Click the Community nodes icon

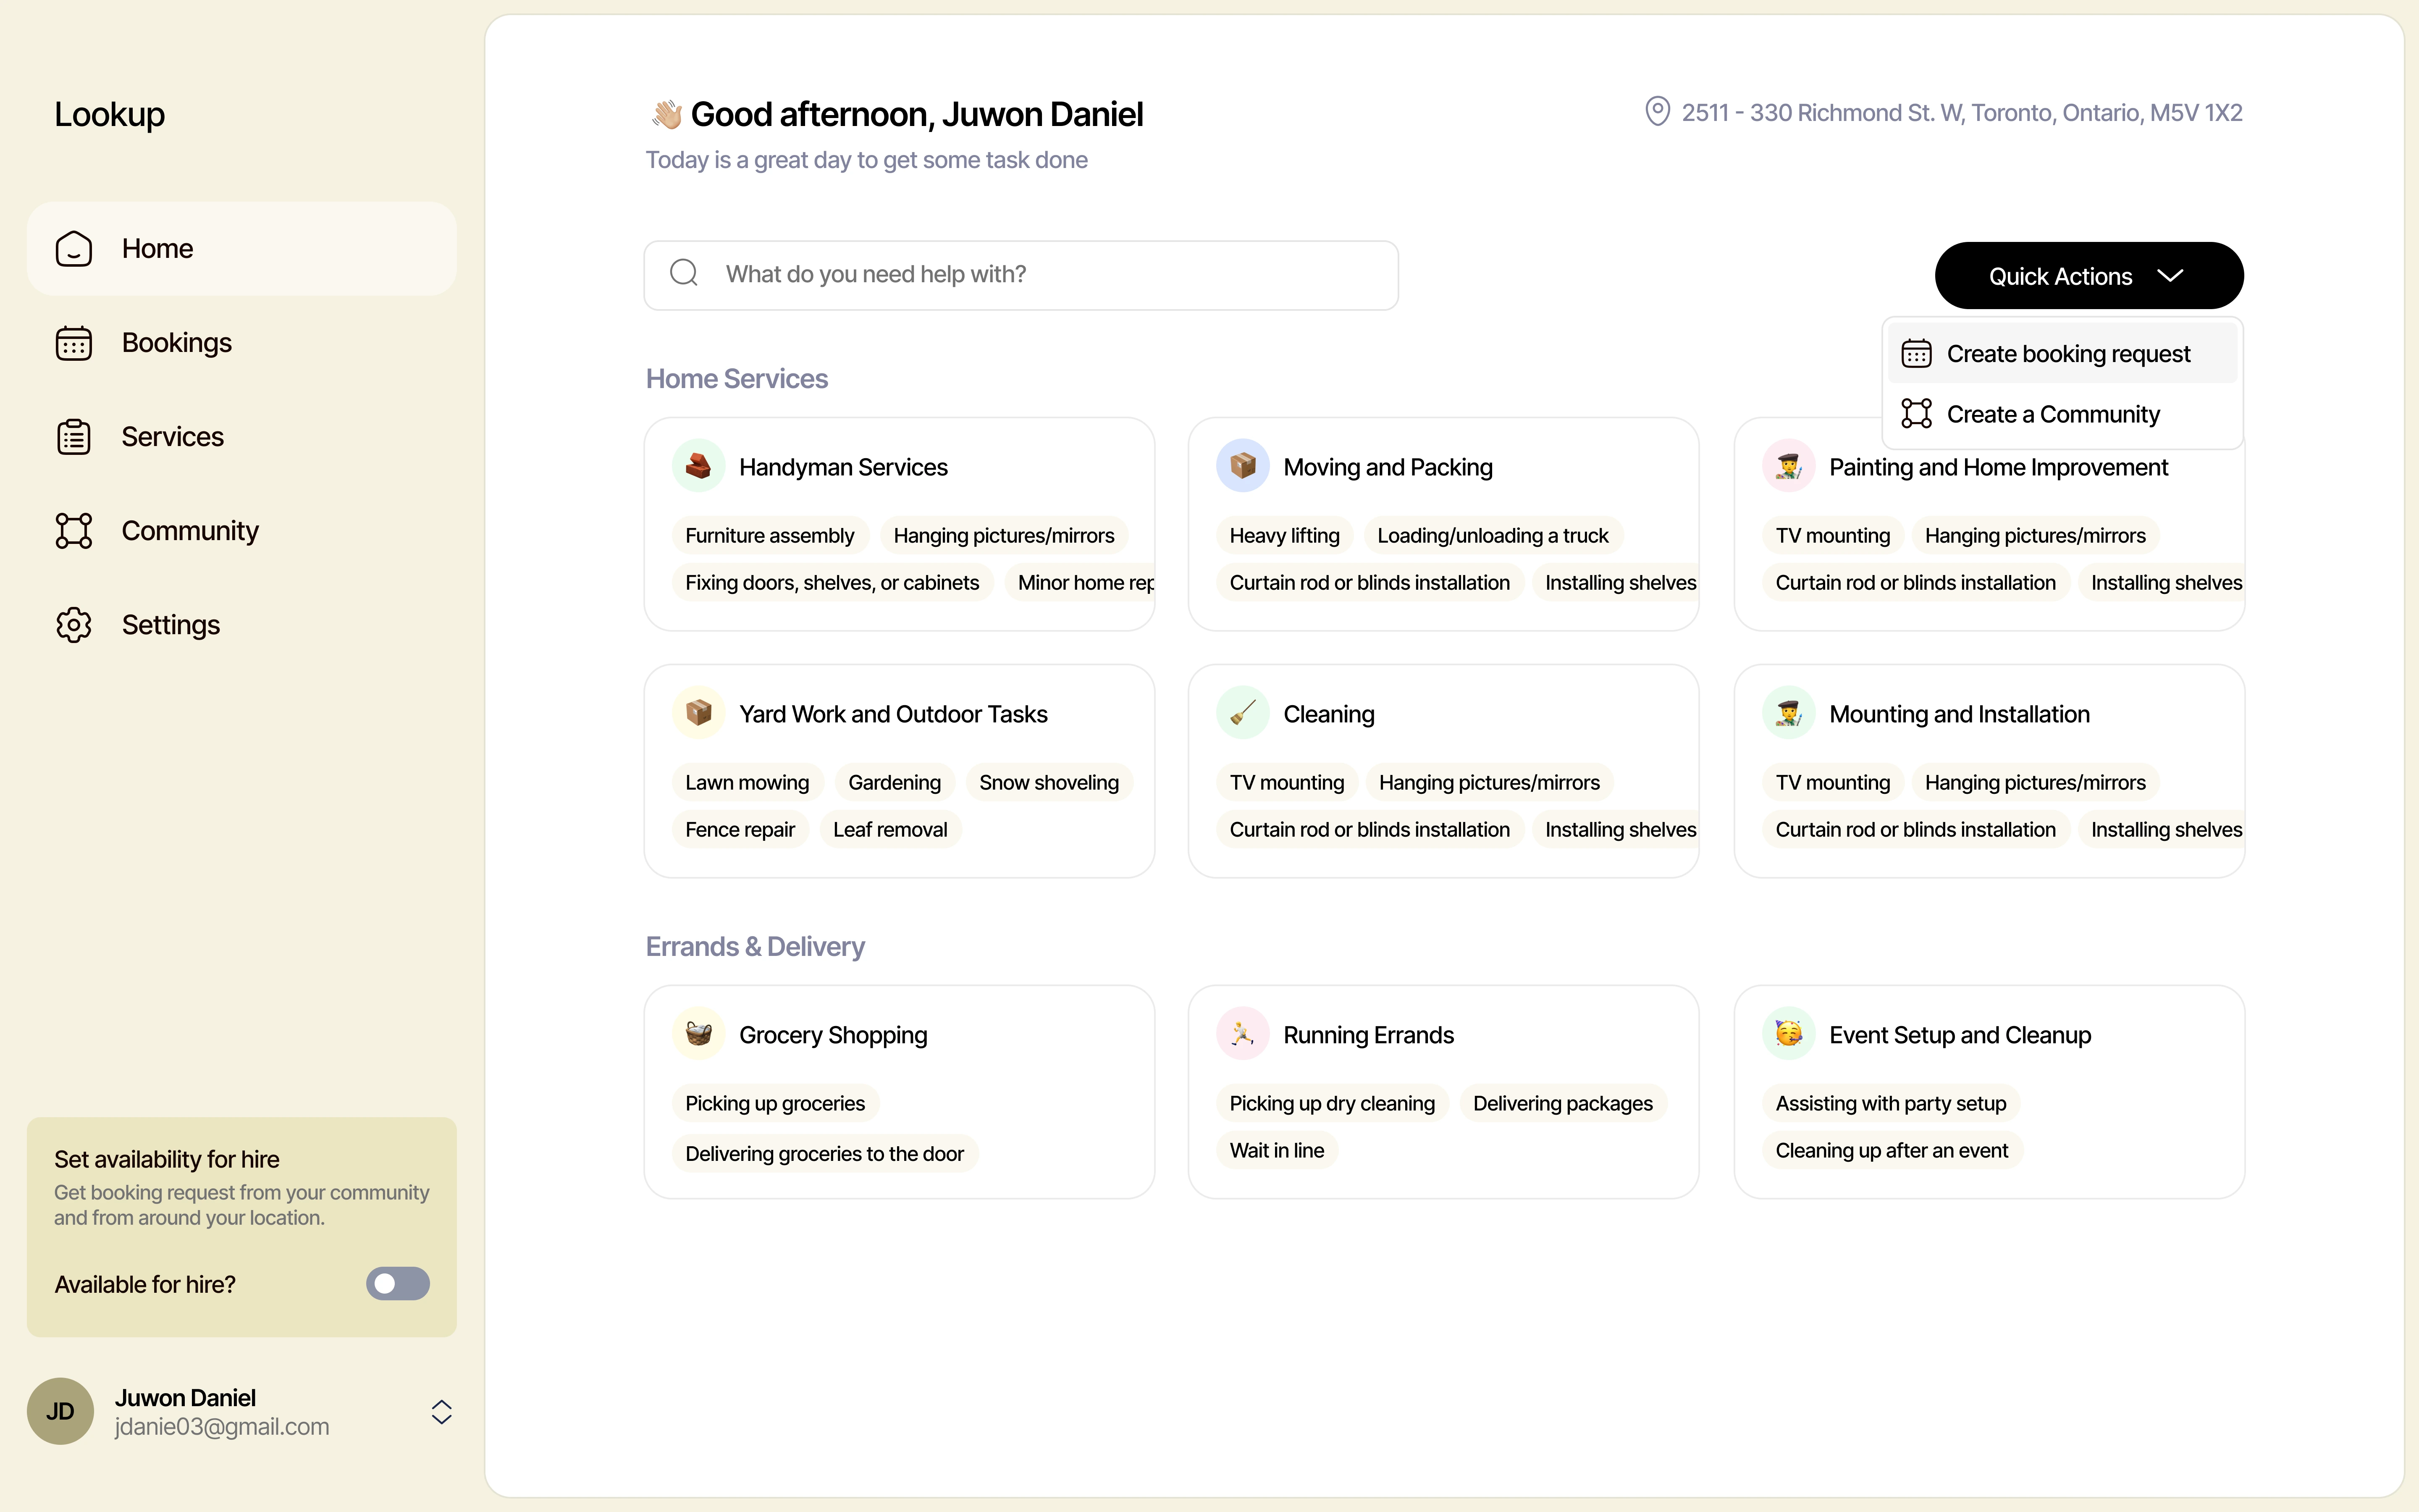(x=73, y=531)
